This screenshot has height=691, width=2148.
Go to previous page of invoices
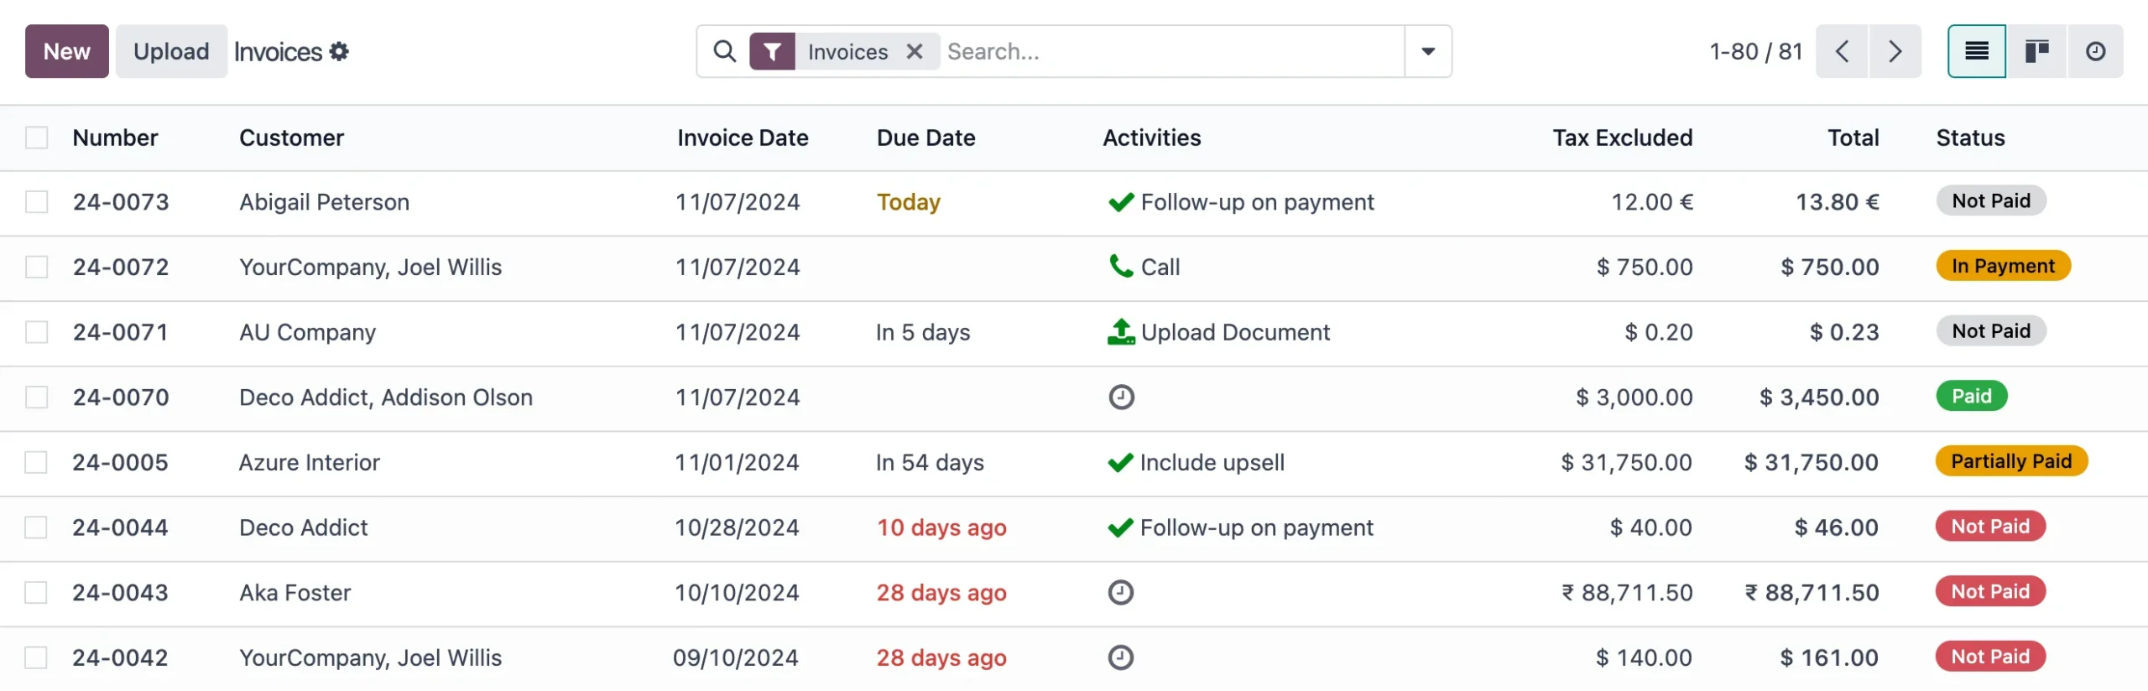[x=1842, y=52]
